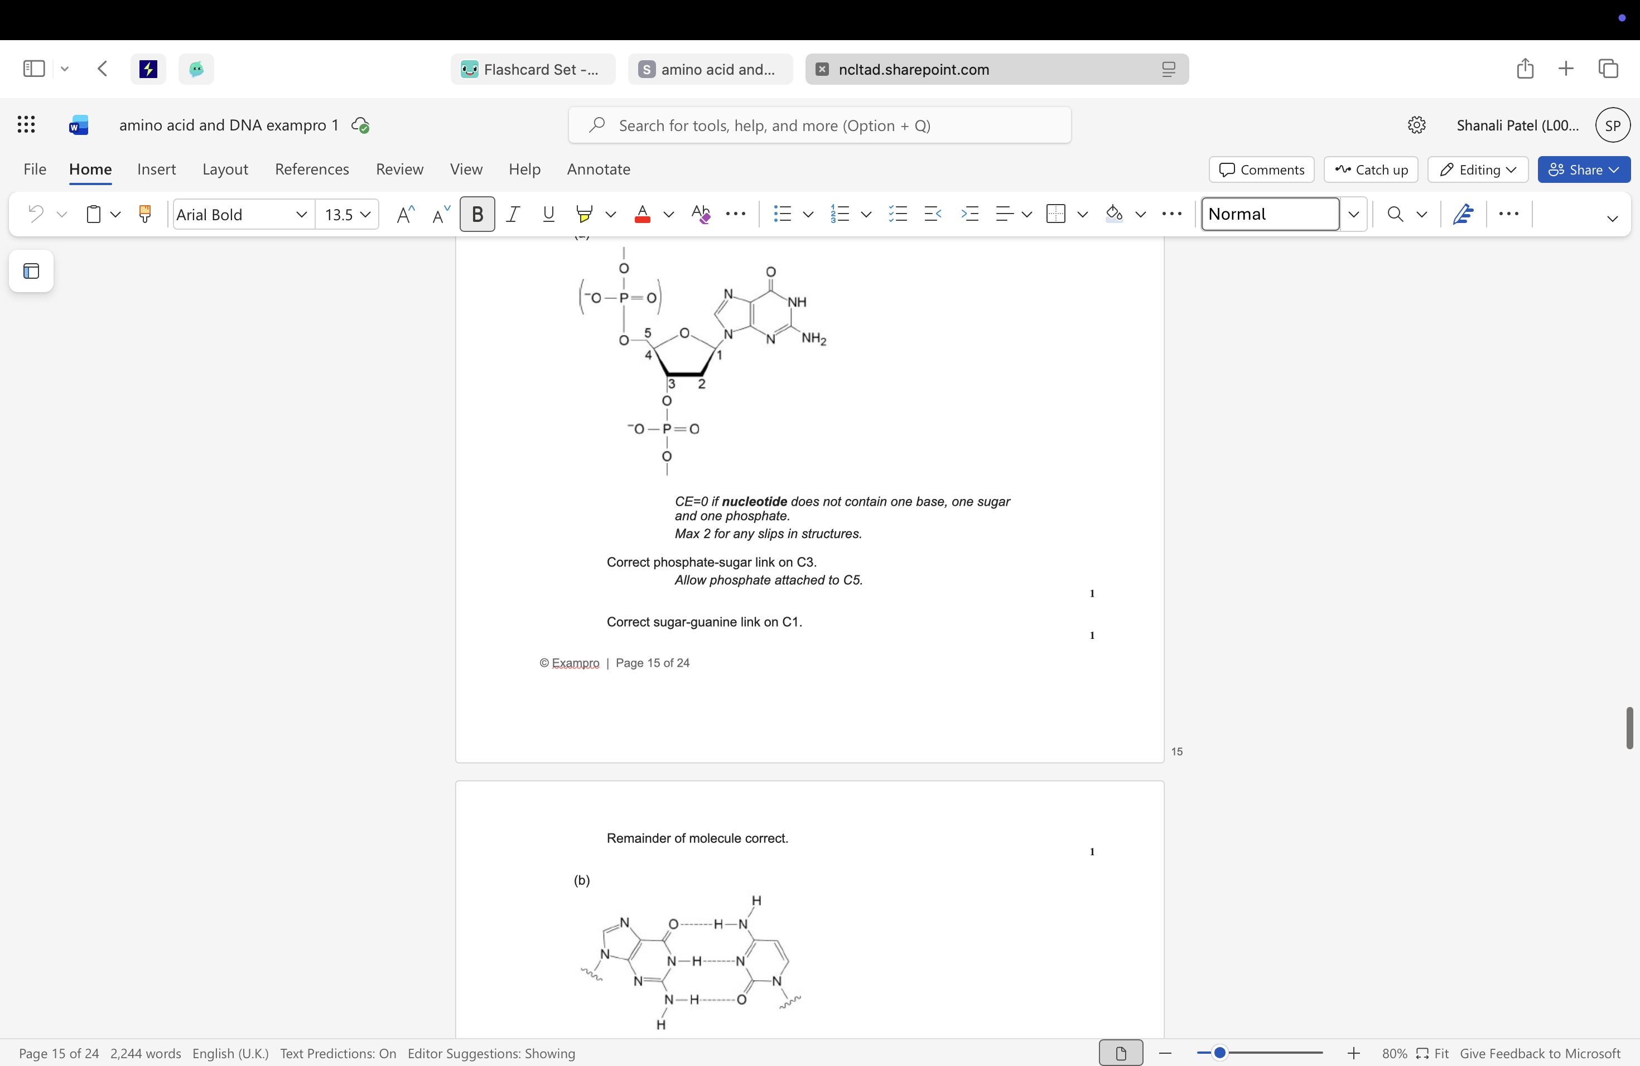Click the paragraph alignment icon

pos(1005,214)
